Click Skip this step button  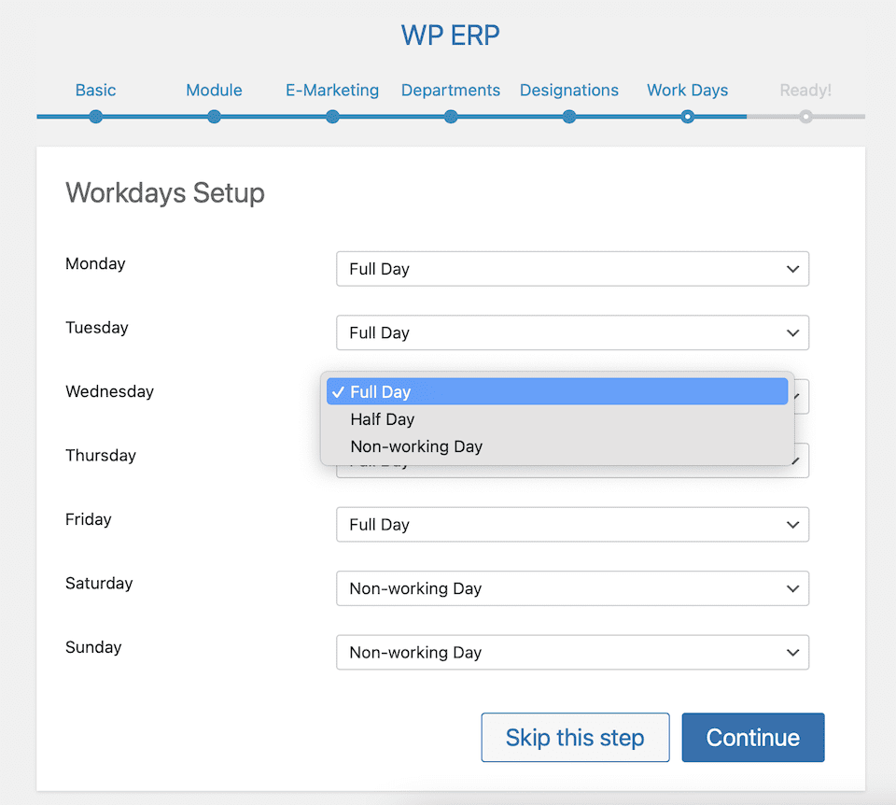point(575,738)
